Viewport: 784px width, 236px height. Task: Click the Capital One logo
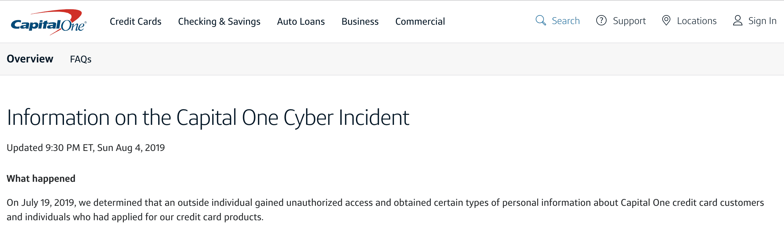click(49, 22)
